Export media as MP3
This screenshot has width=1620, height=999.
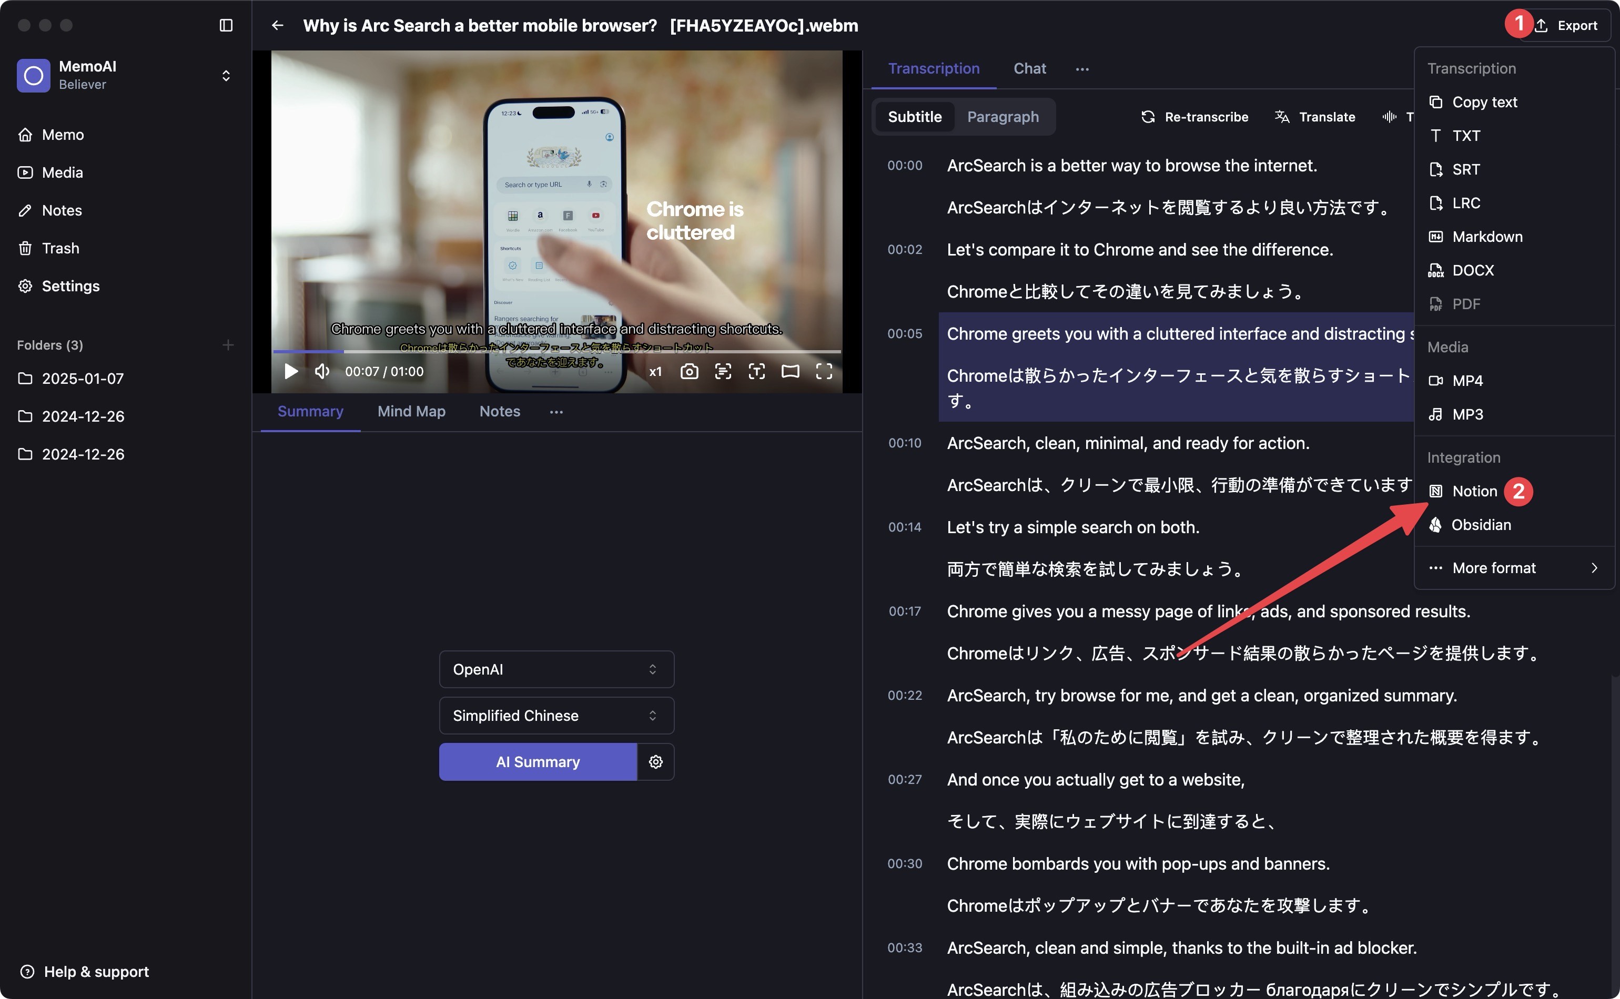1514,415
